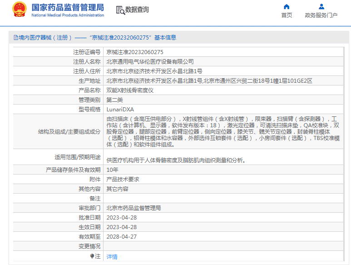
Task: Click the 有效期至 label
Action: 89,236
